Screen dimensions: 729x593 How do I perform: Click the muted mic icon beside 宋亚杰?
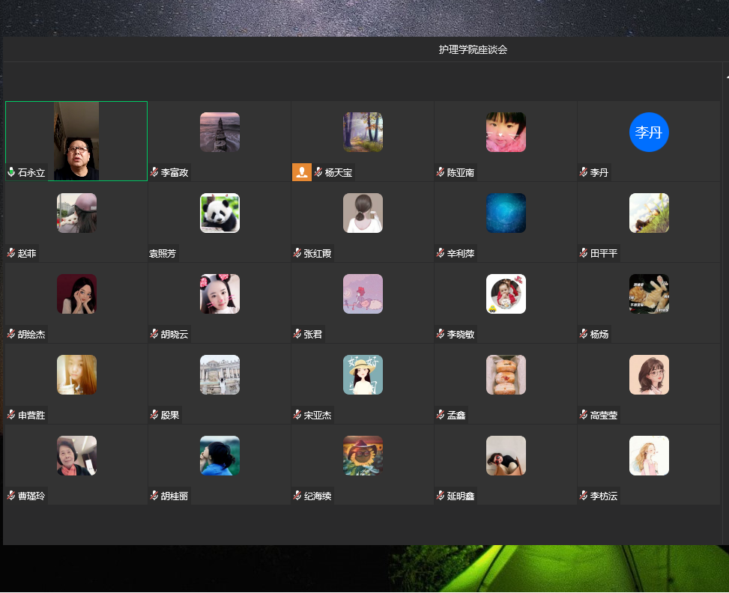(x=297, y=415)
